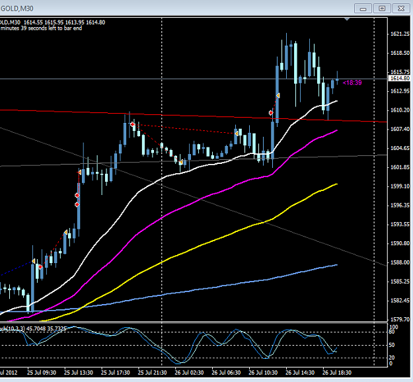Click the 26 Jul 18:30 time label
This screenshot has width=413, height=382.
coord(337,373)
